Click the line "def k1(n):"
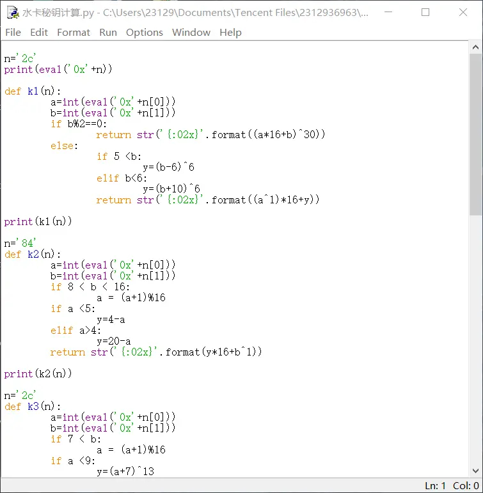The height and width of the screenshot is (493, 483). tap(33, 91)
